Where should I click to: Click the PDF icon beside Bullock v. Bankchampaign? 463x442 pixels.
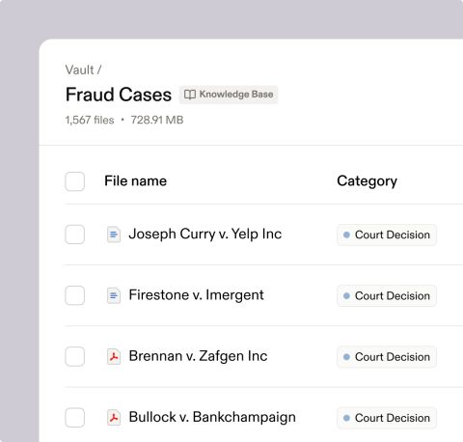114,418
